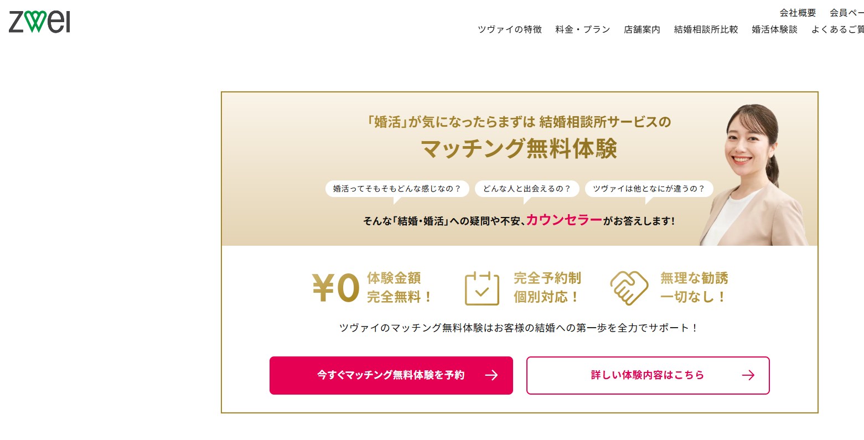Click the 婚活ってそもそもどんな感じなの？ speech bubble

click(396, 189)
